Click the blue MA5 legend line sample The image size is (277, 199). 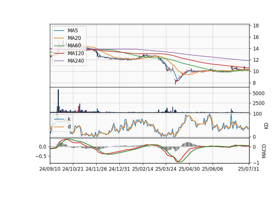59,31
